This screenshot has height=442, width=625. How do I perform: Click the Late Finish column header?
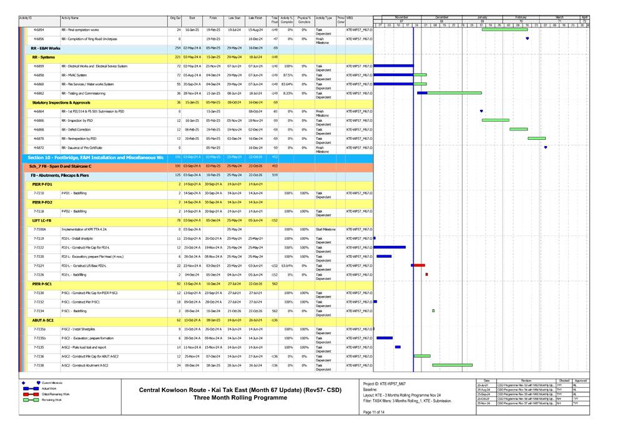[256, 19]
